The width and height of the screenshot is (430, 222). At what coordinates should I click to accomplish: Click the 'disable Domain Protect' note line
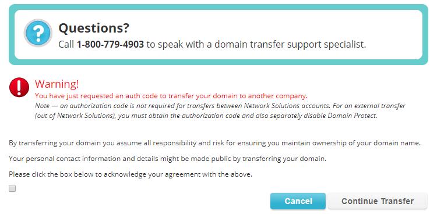click(x=206, y=116)
